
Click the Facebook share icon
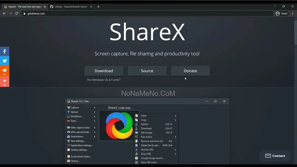[x=4, y=51]
